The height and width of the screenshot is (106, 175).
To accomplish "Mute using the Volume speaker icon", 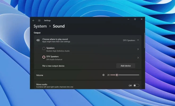I will tap(103, 75).
